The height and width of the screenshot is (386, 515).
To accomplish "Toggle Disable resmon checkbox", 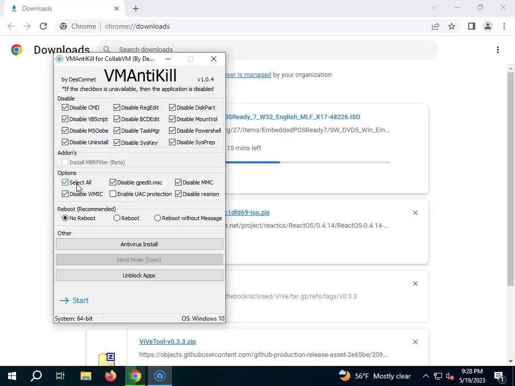I will [178, 194].
